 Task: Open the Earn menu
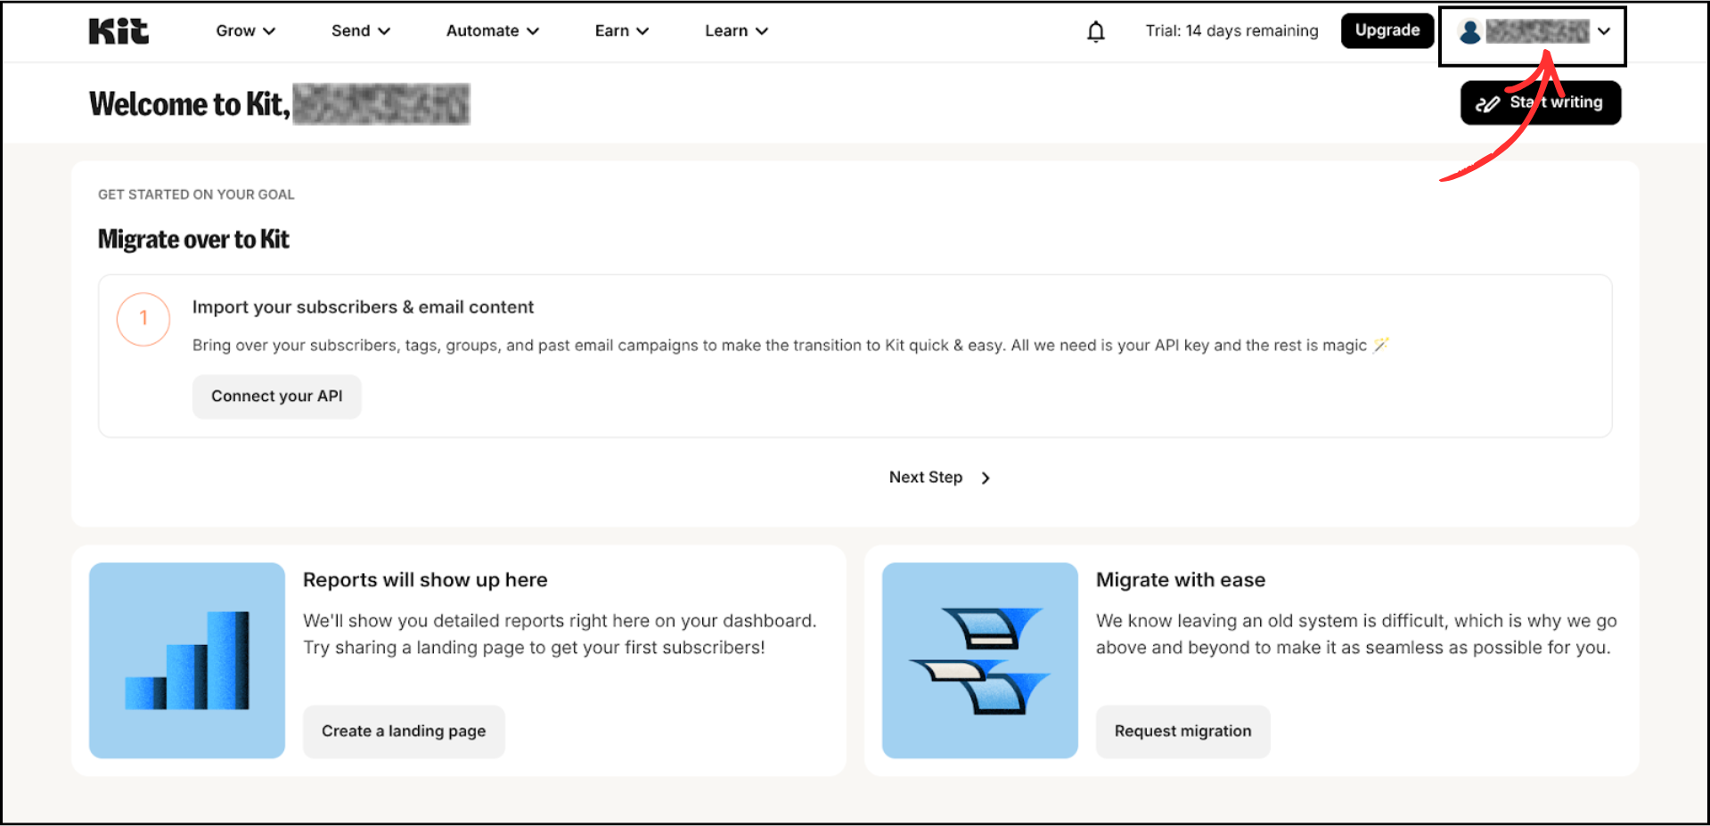click(x=621, y=30)
